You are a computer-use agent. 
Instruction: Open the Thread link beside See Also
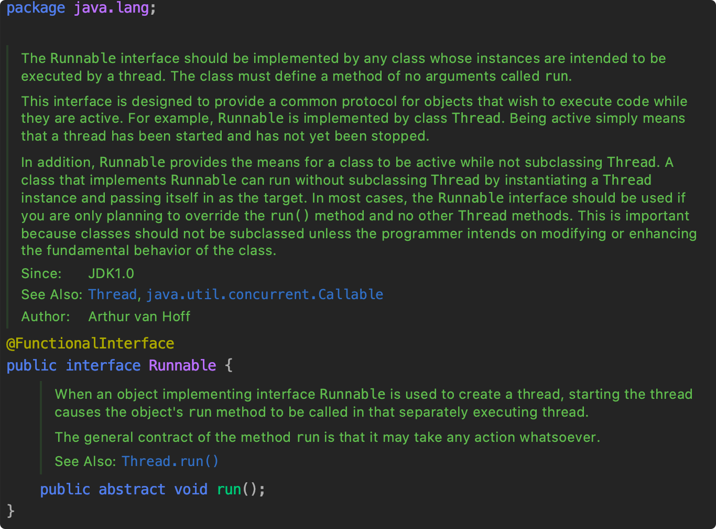tap(112, 294)
